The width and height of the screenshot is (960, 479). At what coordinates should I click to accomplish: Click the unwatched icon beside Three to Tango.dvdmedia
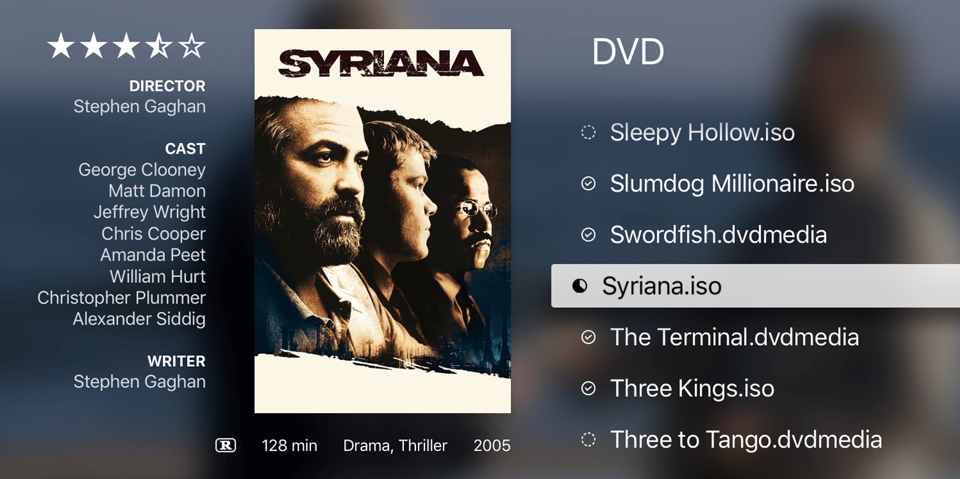point(588,440)
